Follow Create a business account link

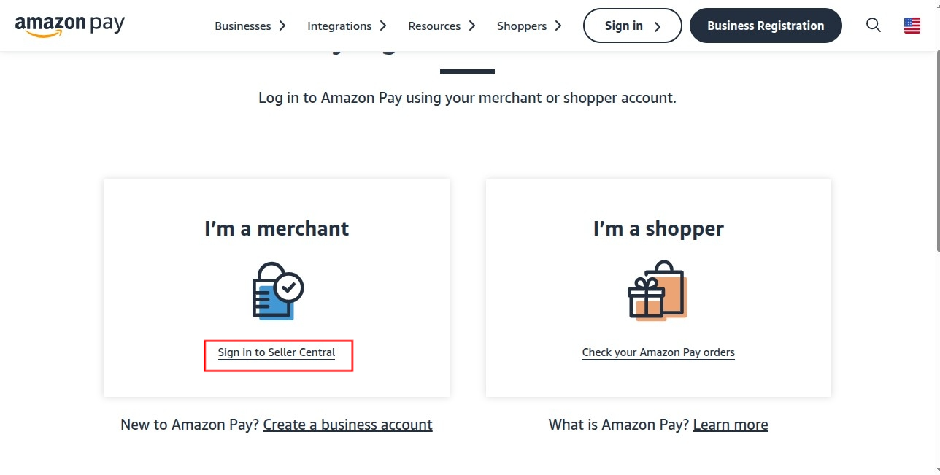tap(347, 425)
